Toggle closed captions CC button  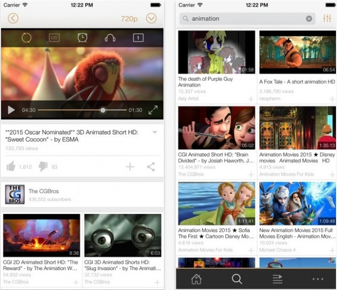click(x=54, y=38)
